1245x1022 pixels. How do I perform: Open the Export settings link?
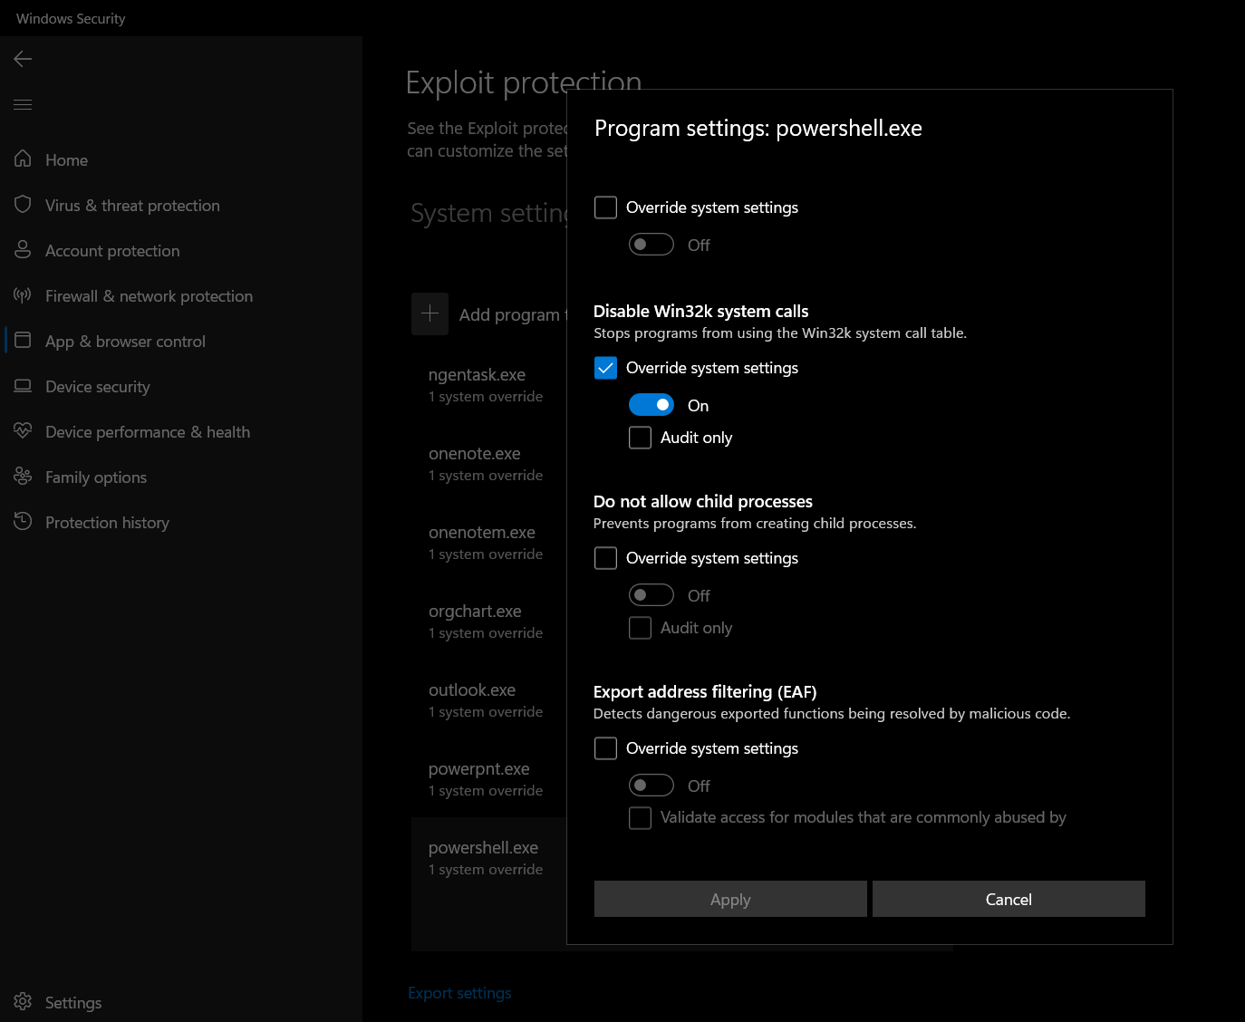(x=459, y=993)
